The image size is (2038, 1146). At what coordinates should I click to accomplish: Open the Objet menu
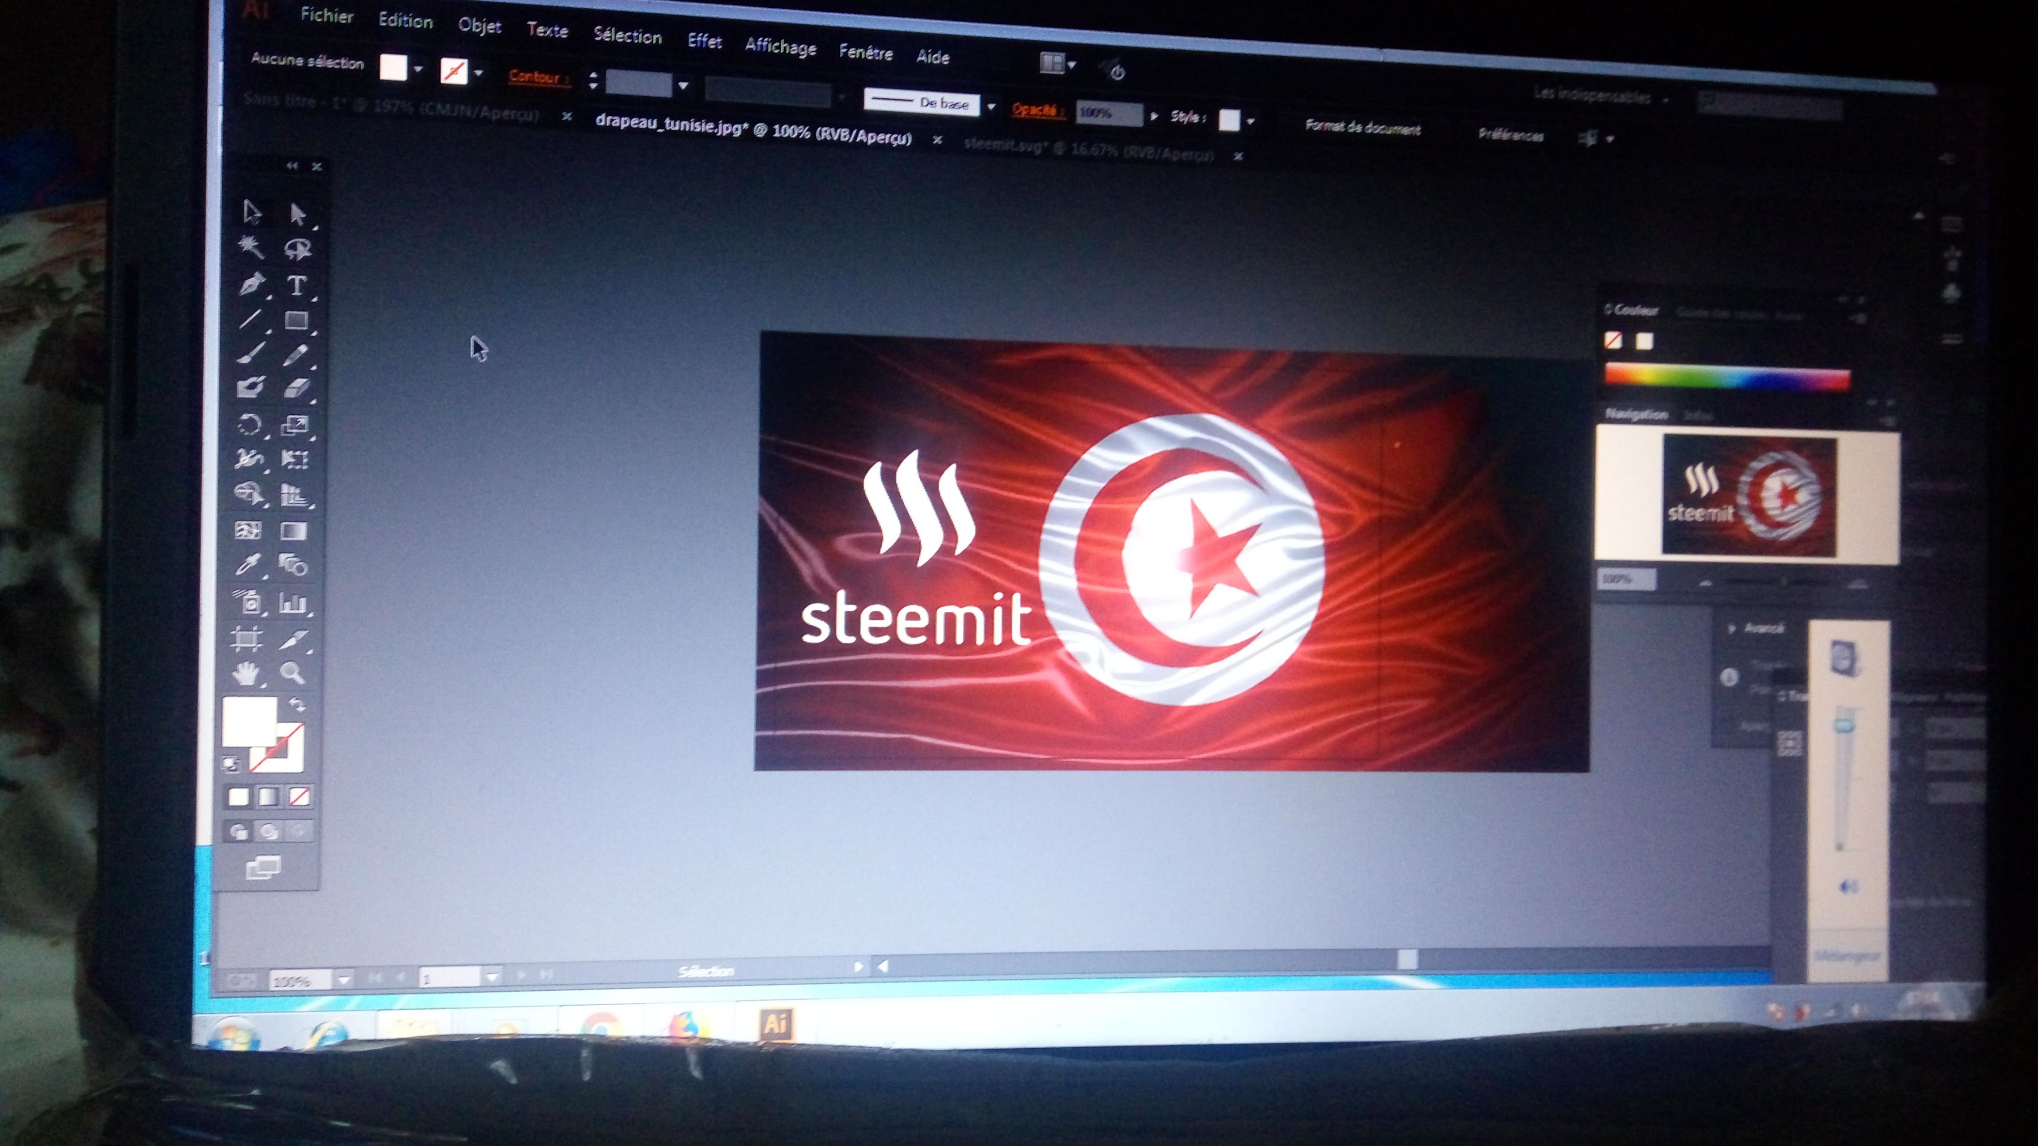click(479, 25)
